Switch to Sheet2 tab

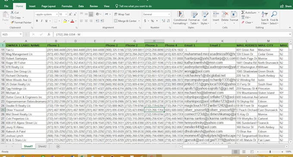pyautogui.click(x=42, y=146)
